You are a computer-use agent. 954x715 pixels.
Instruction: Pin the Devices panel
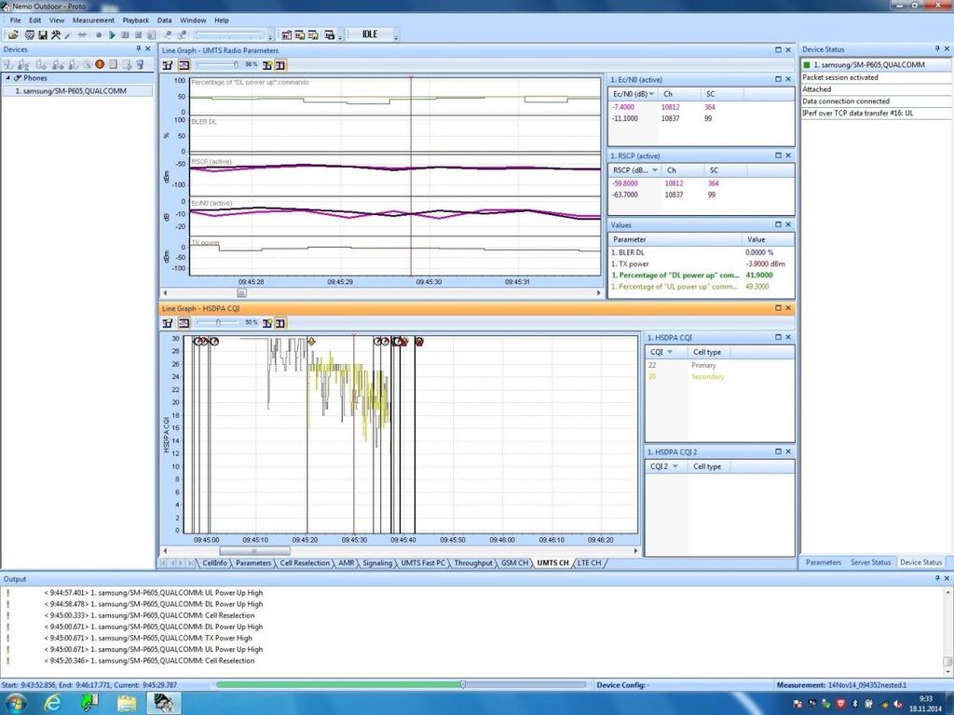click(138, 48)
